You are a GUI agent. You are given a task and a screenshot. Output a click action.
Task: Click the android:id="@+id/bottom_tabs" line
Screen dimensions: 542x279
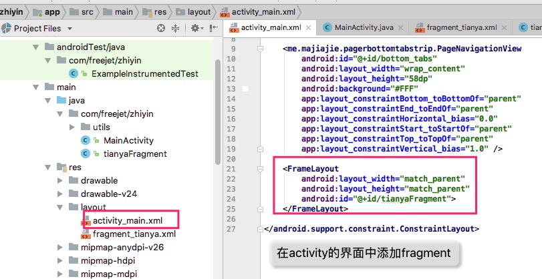pos(370,59)
